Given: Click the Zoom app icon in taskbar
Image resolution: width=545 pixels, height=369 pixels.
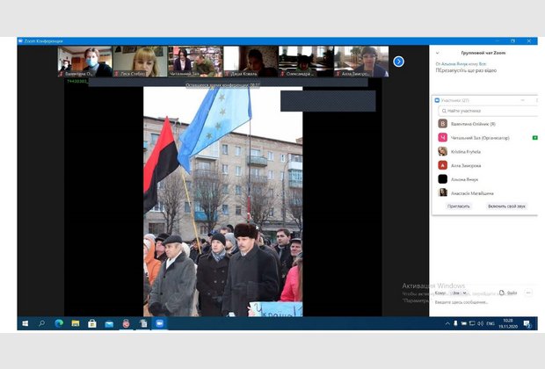Looking at the screenshot, I should point(160,323).
